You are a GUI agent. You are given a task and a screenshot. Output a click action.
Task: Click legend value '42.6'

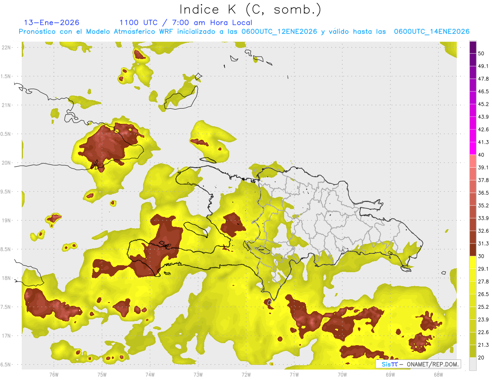pos(483,130)
